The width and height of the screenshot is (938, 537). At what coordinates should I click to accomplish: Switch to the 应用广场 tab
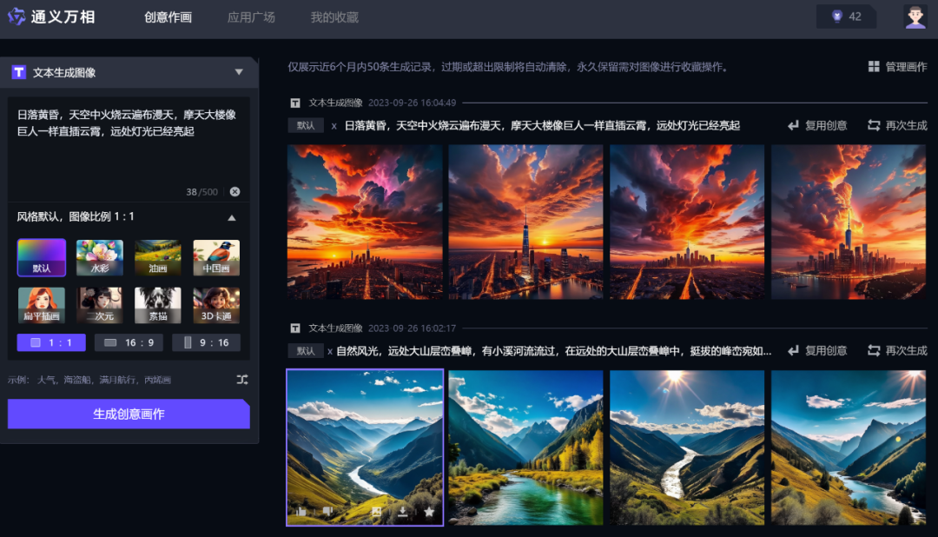[250, 17]
